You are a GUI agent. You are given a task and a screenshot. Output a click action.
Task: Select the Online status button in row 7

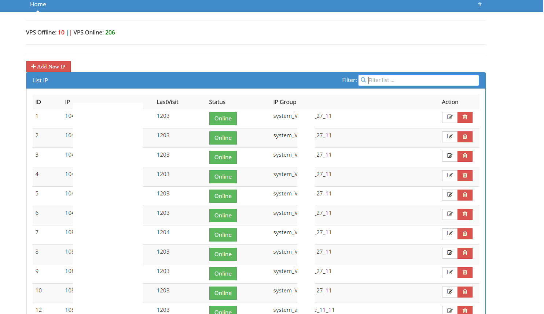(223, 235)
